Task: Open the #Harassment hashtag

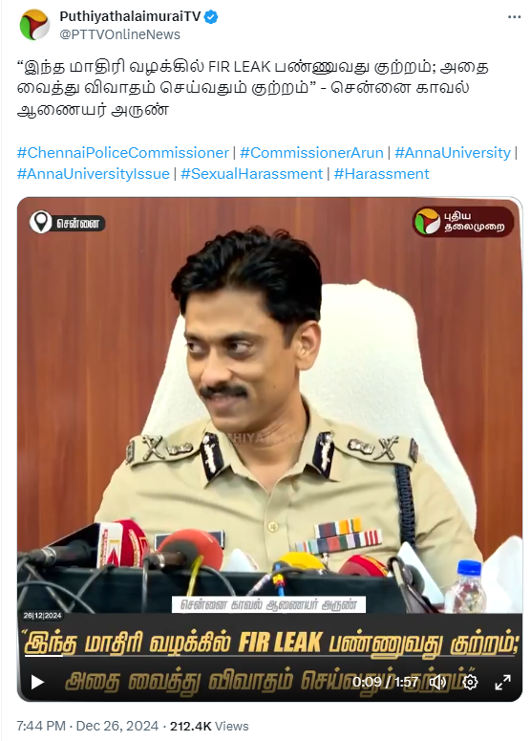Action: click(x=381, y=173)
